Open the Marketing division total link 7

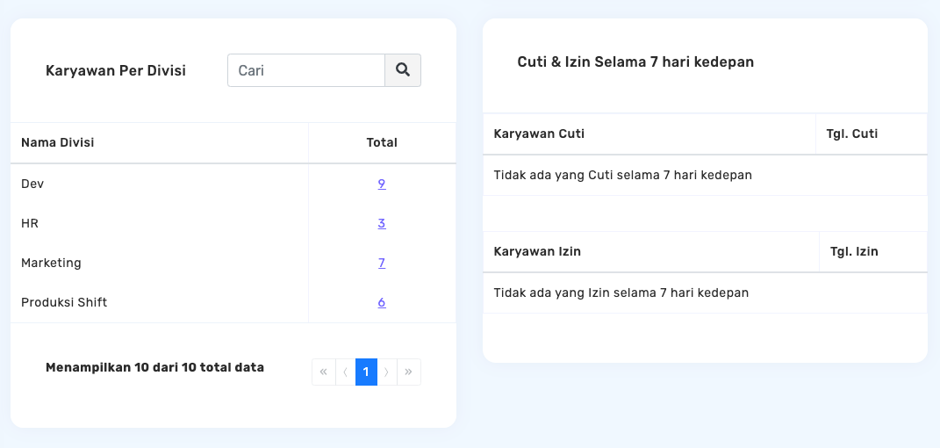382,263
